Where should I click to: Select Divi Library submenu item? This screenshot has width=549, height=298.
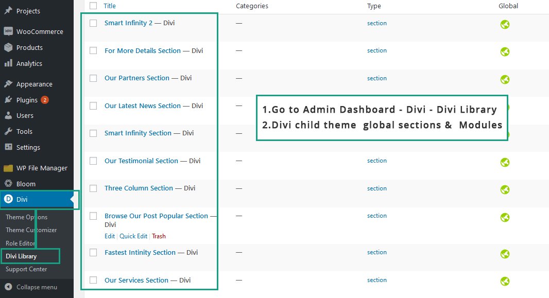[21, 256]
